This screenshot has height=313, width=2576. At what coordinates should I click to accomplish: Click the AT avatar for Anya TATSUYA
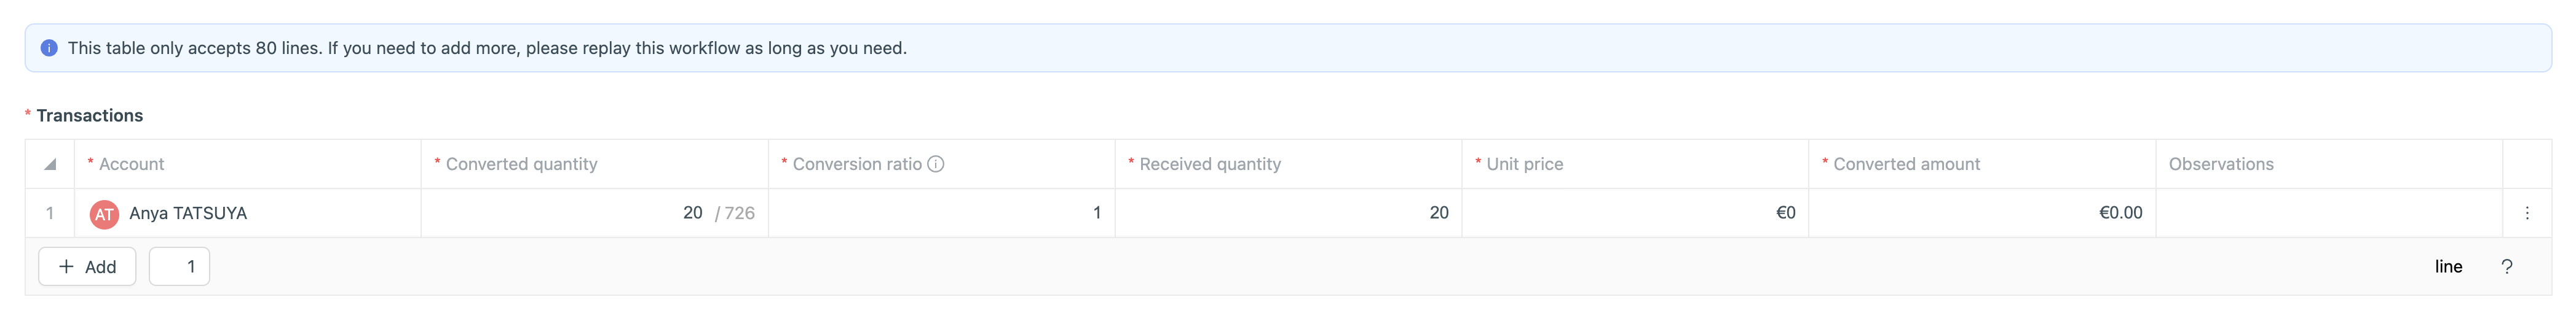[x=104, y=214]
